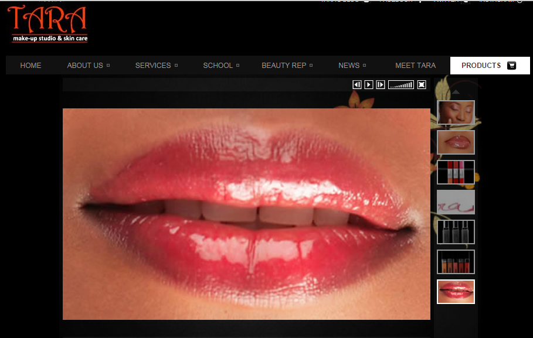Select the dark bottles thumbnail
The width and height of the screenshot is (533, 338).
[x=456, y=232]
